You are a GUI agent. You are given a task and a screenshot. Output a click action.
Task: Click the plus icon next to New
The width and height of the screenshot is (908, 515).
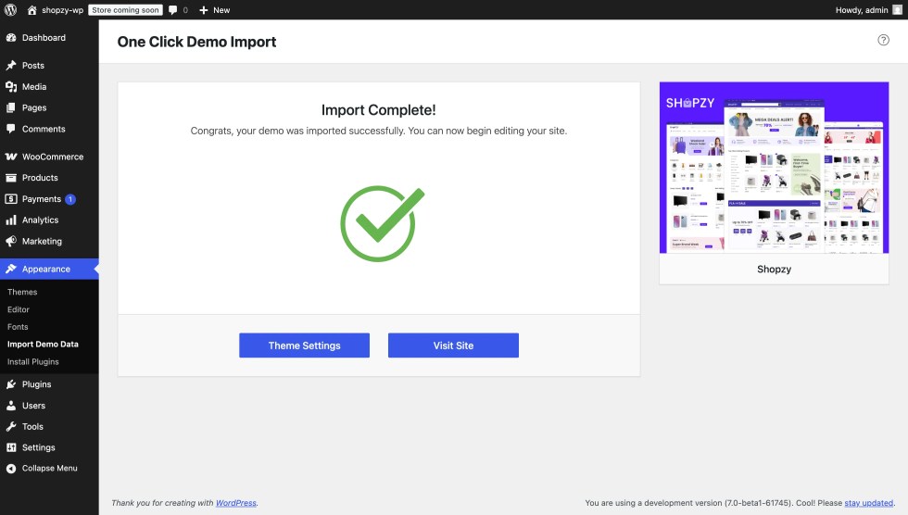click(x=203, y=10)
